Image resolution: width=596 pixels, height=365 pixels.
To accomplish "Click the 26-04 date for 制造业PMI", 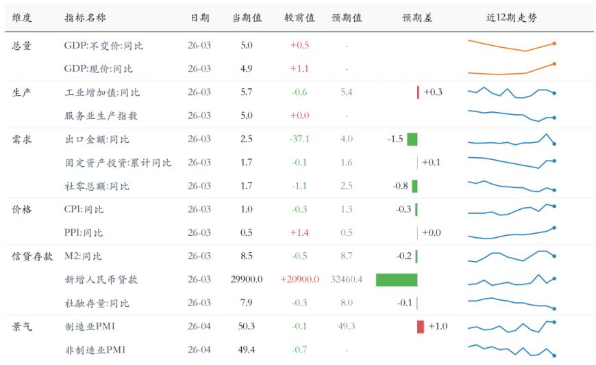I will point(199,326).
